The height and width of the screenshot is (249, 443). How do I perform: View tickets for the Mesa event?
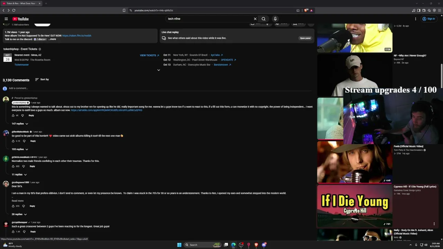click(x=150, y=55)
